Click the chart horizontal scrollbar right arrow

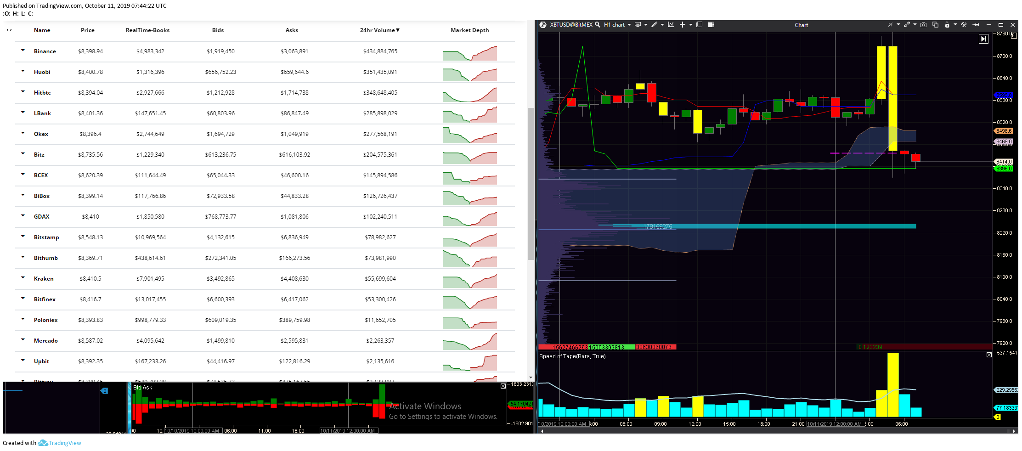coord(1014,431)
